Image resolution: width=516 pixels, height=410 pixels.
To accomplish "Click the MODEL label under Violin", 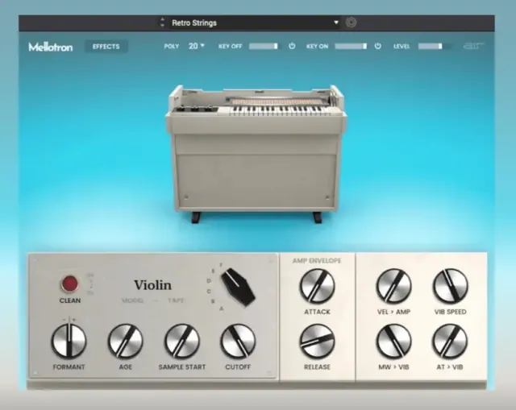I will [x=132, y=300].
